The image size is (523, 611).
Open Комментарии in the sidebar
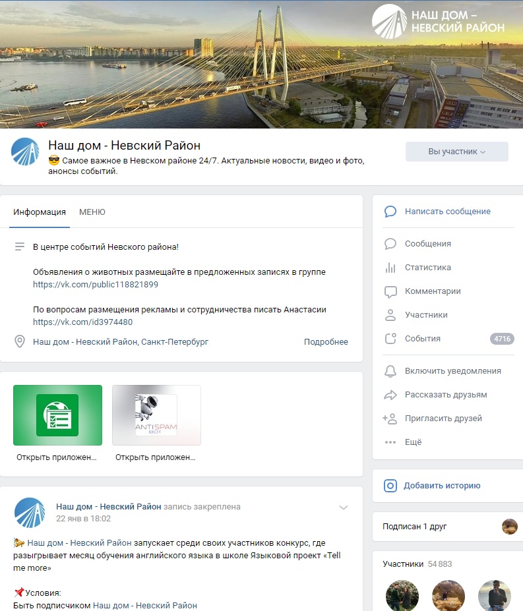(x=433, y=291)
